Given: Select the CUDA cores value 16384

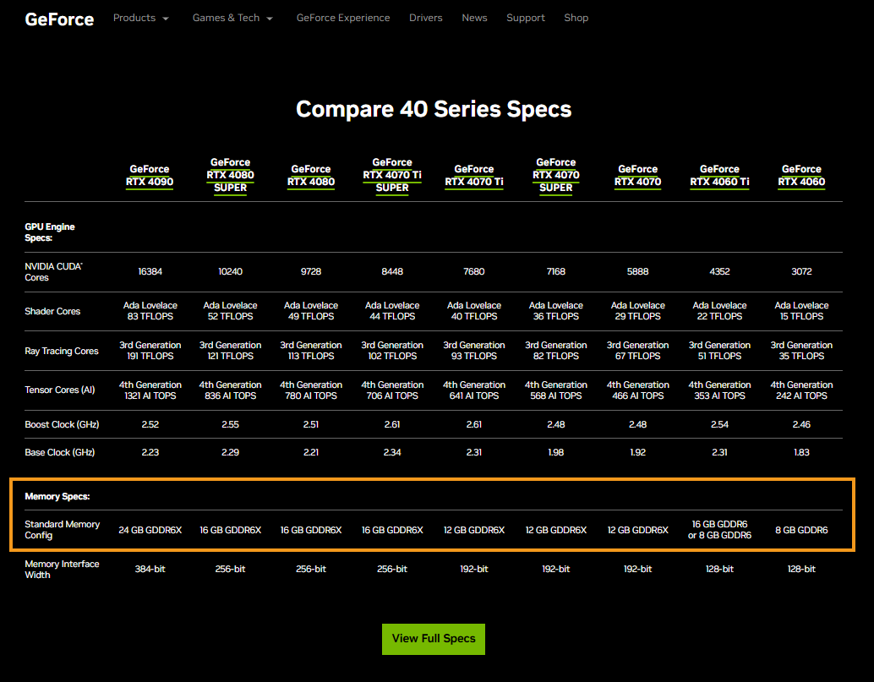Looking at the screenshot, I should [x=150, y=271].
